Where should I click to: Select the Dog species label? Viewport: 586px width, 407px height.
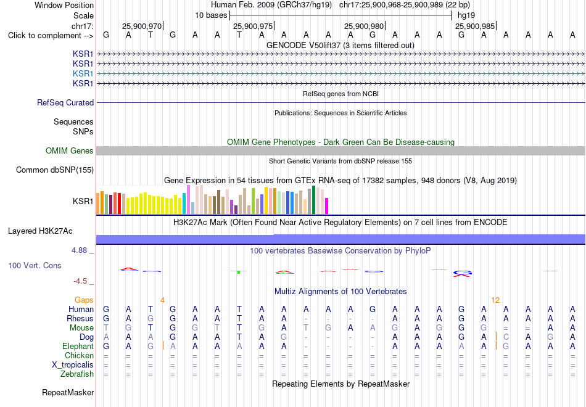click(87, 337)
